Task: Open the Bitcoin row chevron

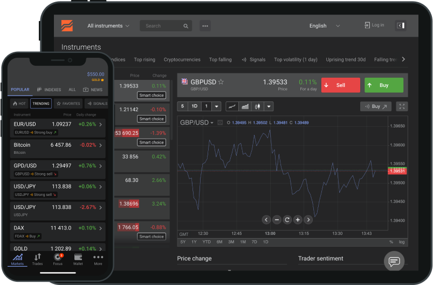Action: click(101, 145)
